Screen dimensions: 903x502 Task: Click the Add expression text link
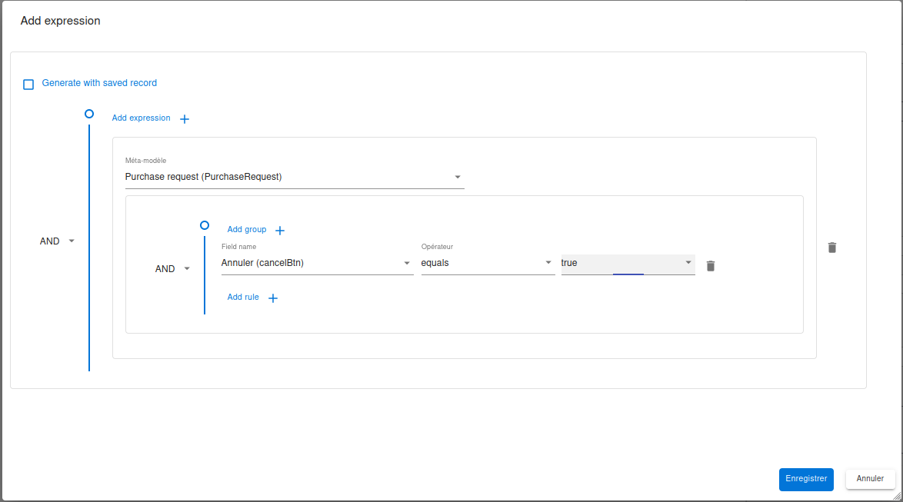[141, 118]
